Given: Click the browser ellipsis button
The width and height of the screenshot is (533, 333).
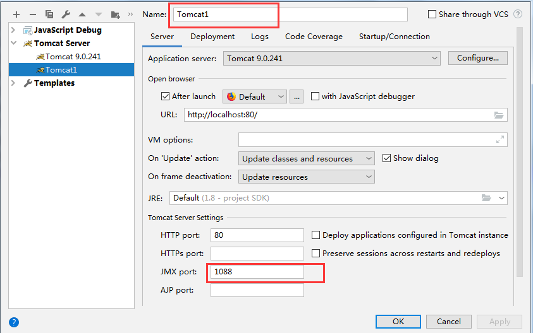Looking at the screenshot, I should click(x=297, y=96).
